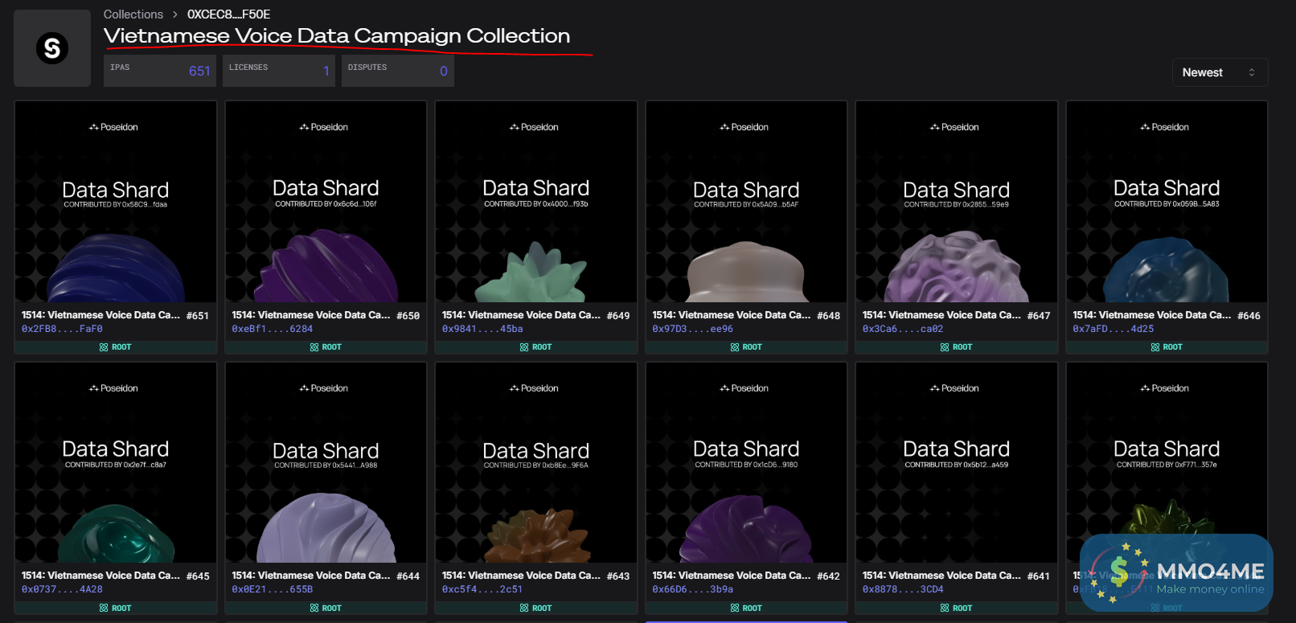The image size is (1296, 623).
Task: Open owner address 0x2FB8....FaF0 link
Action: 62,329
